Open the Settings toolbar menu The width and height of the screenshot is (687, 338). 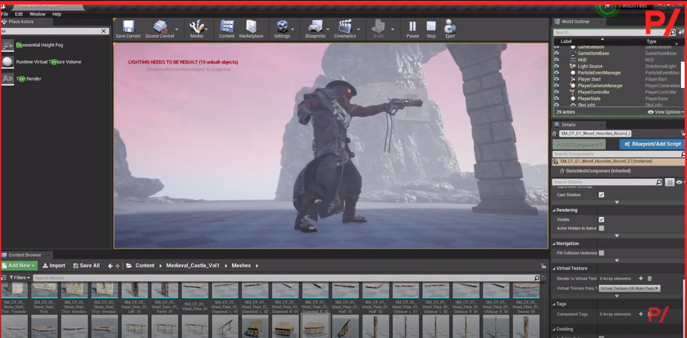click(282, 29)
